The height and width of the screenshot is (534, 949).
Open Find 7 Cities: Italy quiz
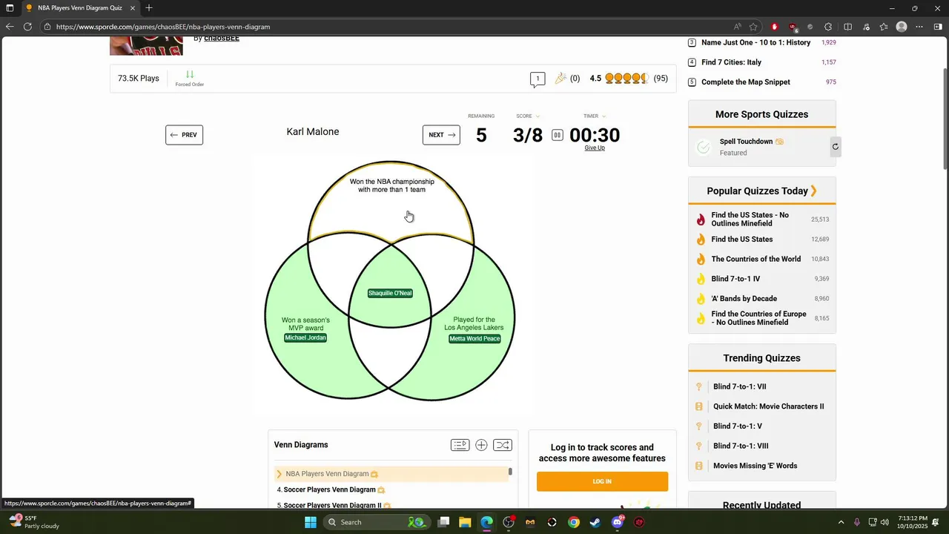point(731,62)
